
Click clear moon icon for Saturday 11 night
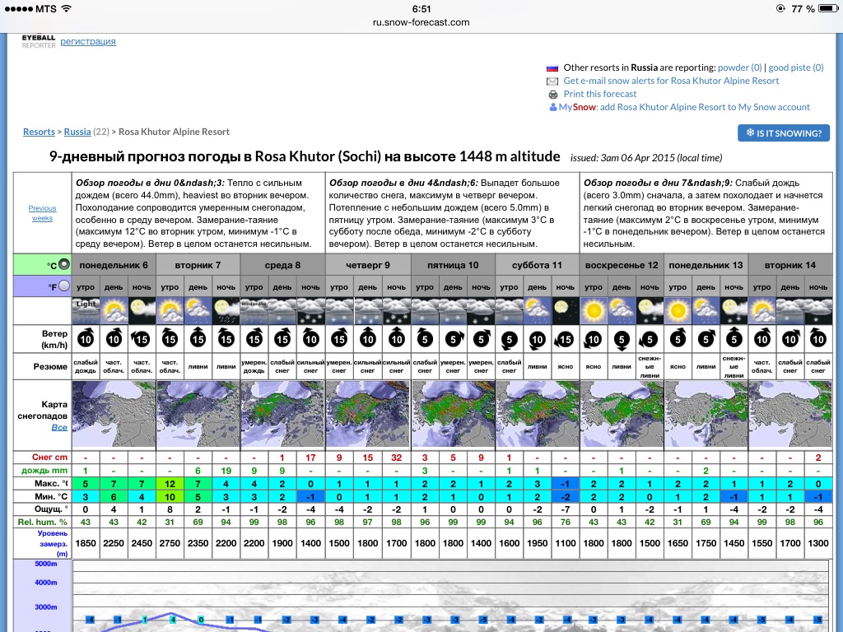(565, 310)
